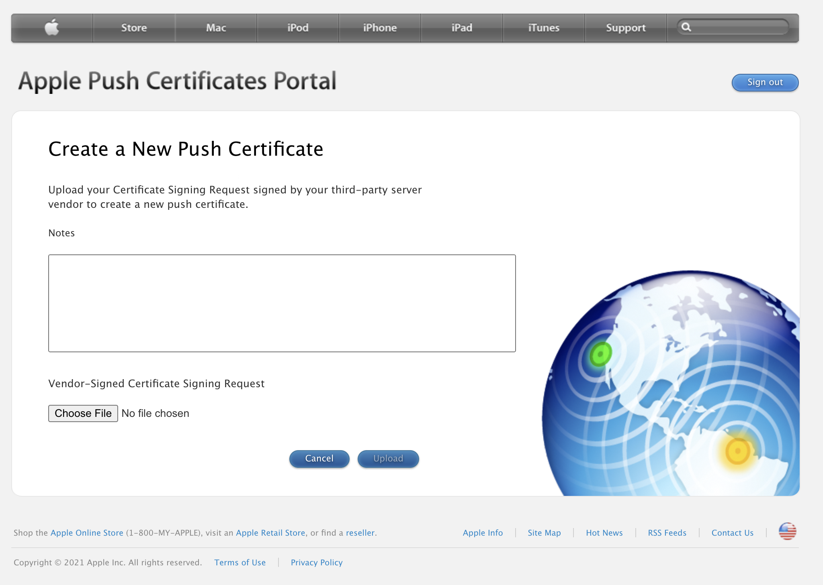Open the Support page
823x585 pixels.
(625, 27)
